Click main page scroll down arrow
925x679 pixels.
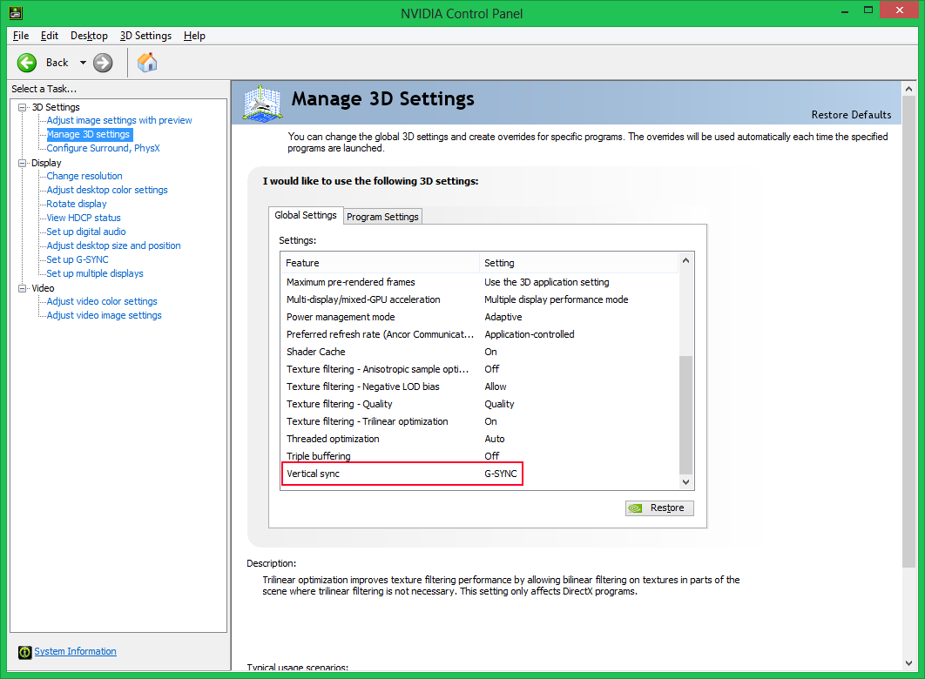click(x=908, y=663)
